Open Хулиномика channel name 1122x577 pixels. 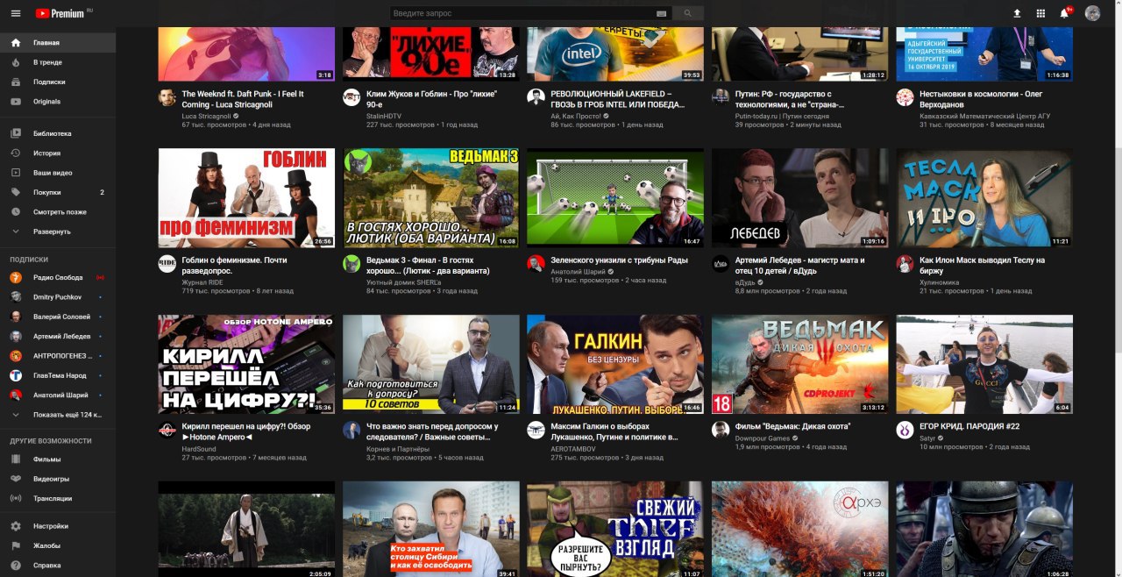pos(939,282)
